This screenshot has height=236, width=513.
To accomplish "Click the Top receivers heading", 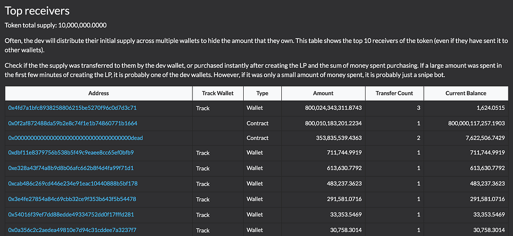I will pos(37,11).
